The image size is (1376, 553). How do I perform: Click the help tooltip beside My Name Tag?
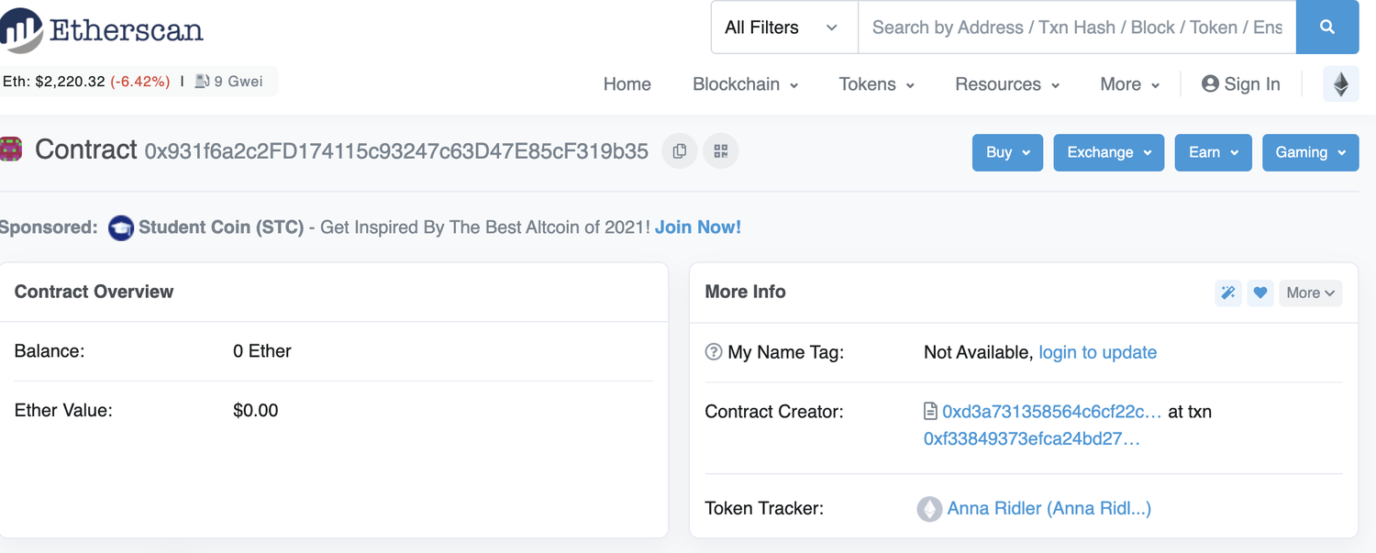pyautogui.click(x=714, y=351)
